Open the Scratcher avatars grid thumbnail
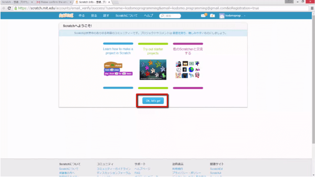The width and height of the screenshot is (315, 177). [x=188, y=70]
